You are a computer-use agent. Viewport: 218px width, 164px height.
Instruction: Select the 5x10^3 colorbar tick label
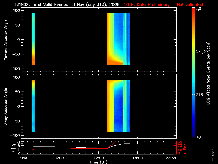pyautogui.click(x=202, y=52)
